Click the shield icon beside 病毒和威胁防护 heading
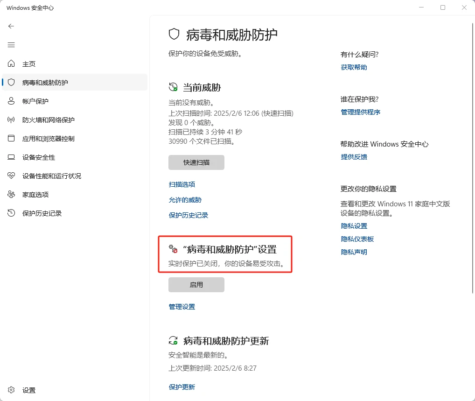This screenshot has height=401, width=475. pos(173,34)
